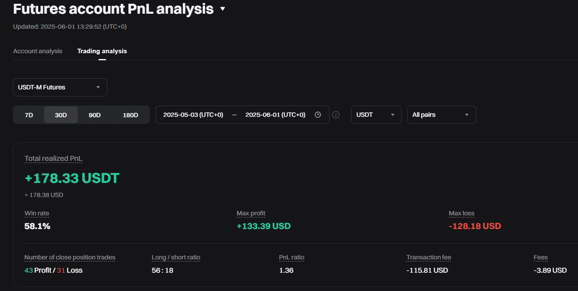This screenshot has width=578, height=291.
Task: Select the 90D time range
Action: [x=94, y=115]
